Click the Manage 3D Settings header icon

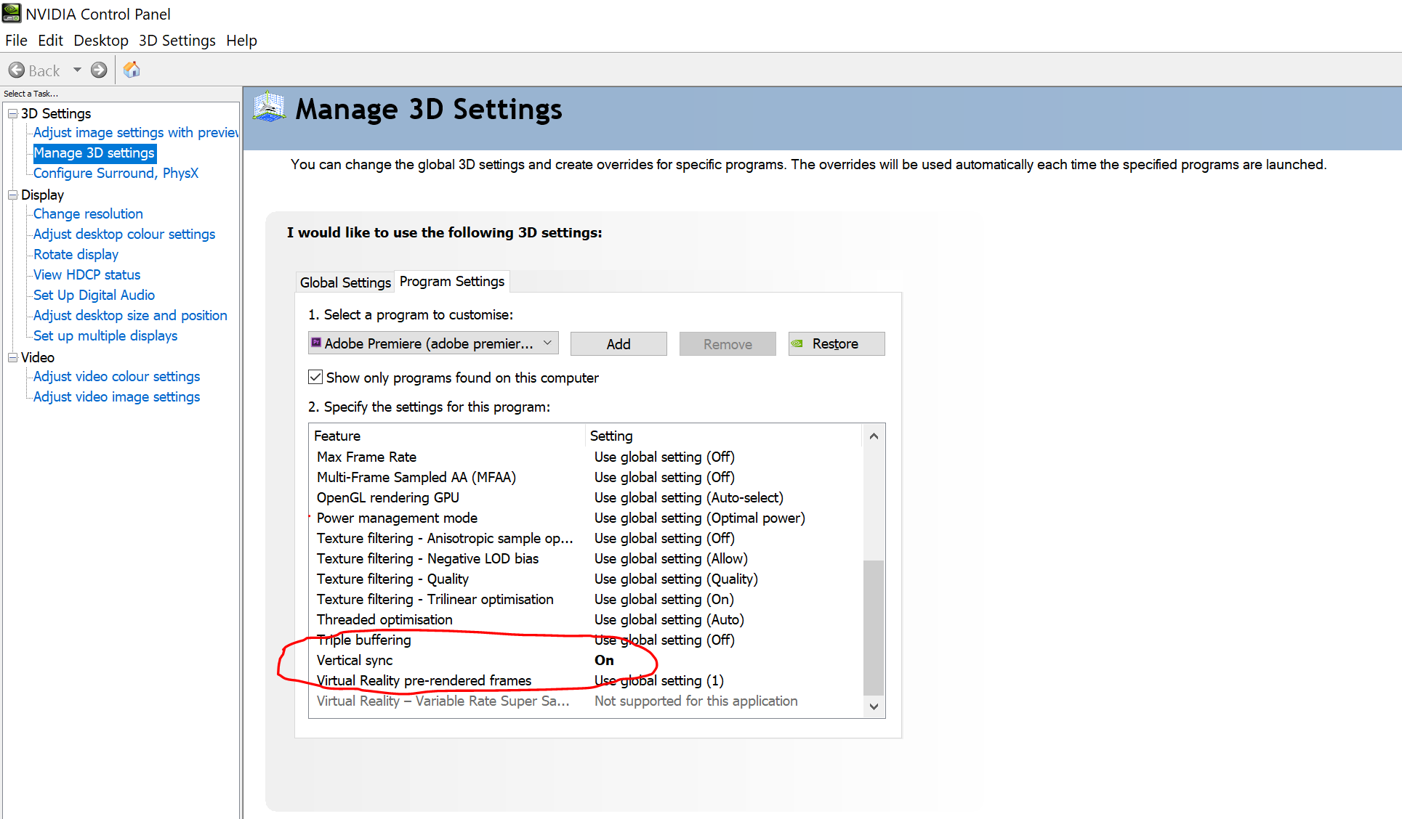click(268, 106)
